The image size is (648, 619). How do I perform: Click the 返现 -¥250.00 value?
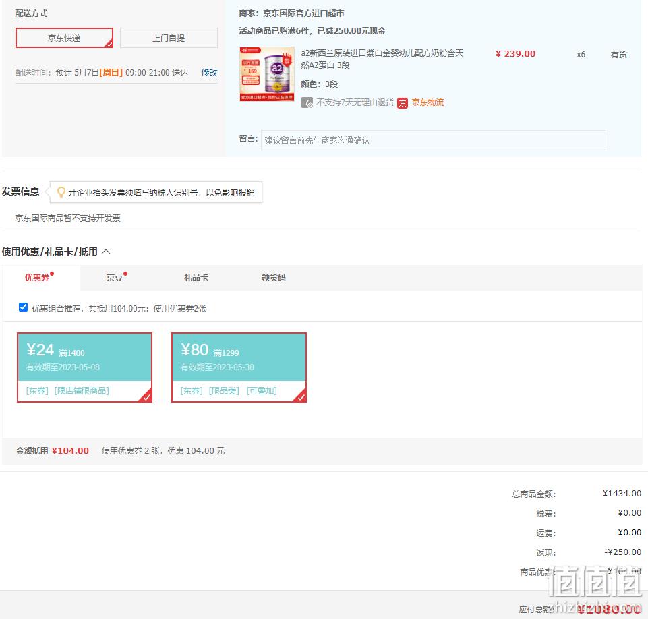point(623,552)
